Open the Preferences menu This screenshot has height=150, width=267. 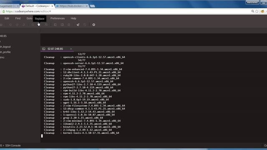click(x=58, y=18)
